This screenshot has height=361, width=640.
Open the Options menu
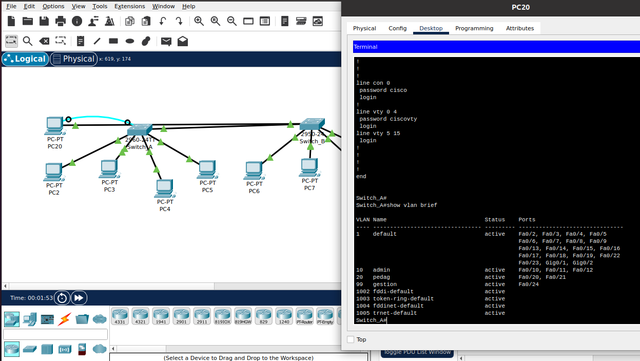click(53, 6)
